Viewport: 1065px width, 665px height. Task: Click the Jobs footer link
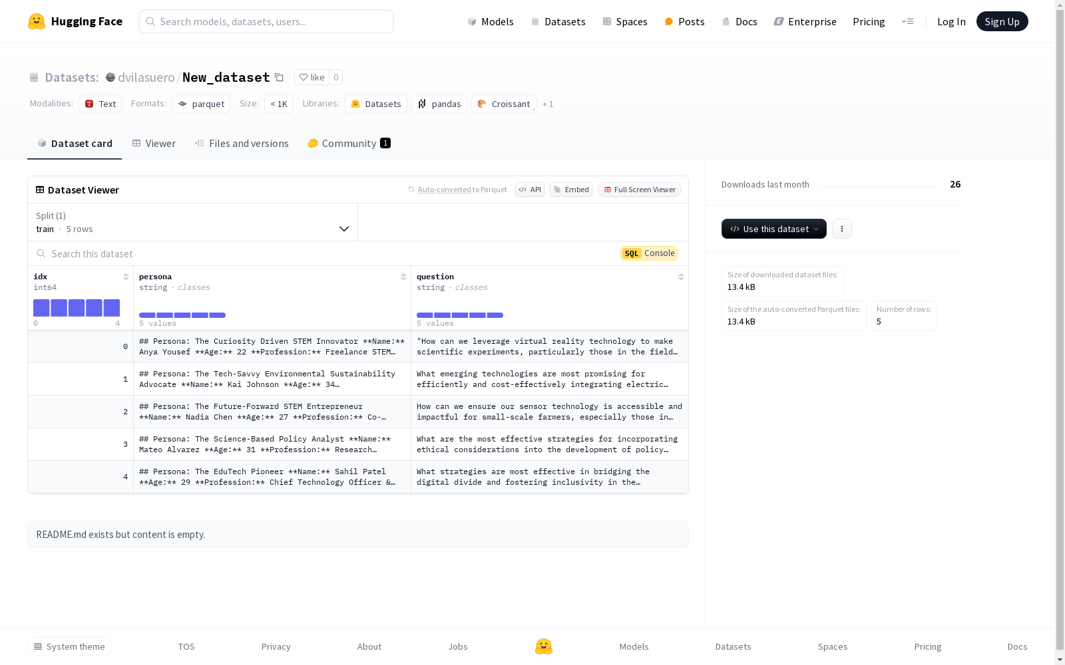click(x=458, y=646)
